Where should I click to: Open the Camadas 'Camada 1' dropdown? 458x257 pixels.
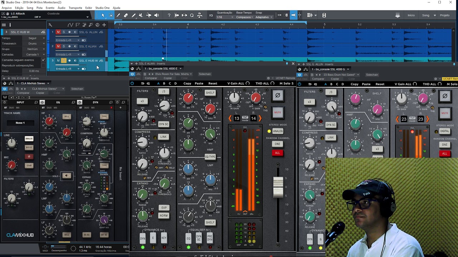(x=35, y=55)
